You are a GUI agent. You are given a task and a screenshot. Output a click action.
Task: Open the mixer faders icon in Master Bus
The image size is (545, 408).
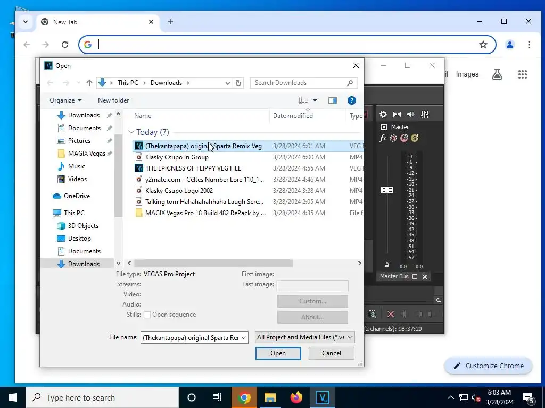[x=425, y=114]
